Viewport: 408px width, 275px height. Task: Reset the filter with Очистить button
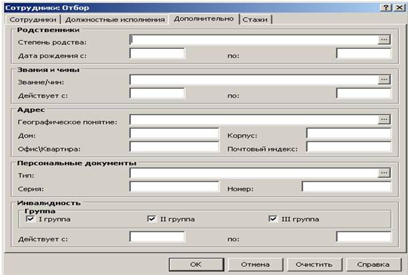point(315,264)
